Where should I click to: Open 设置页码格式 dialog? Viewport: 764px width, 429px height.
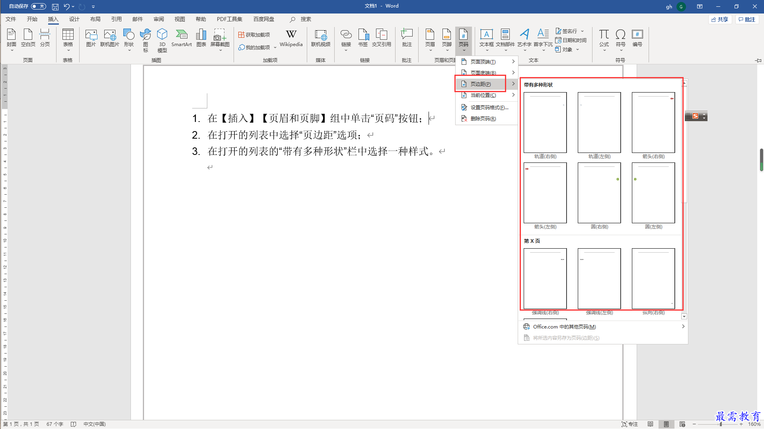pyautogui.click(x=487, y=107)
